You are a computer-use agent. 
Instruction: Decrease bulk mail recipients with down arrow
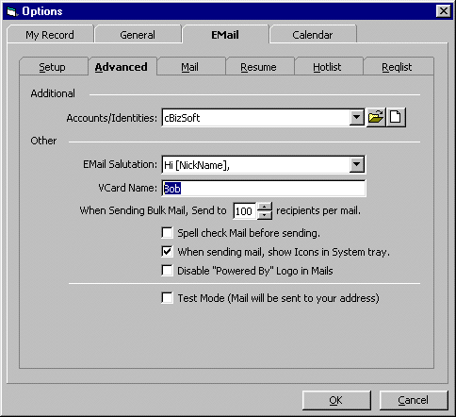[265, 215]
